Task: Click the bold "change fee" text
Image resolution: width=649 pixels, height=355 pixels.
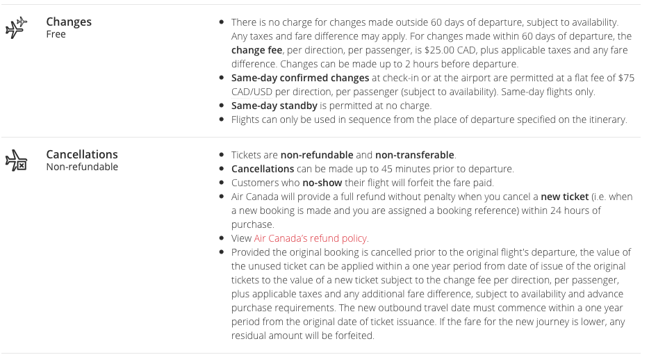Action: coord(256,50)
